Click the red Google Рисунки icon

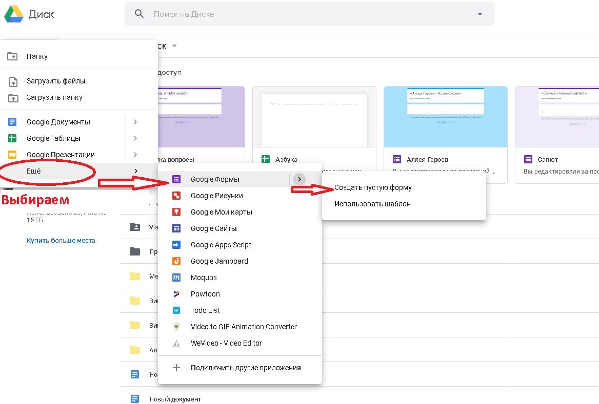(176, 196)
